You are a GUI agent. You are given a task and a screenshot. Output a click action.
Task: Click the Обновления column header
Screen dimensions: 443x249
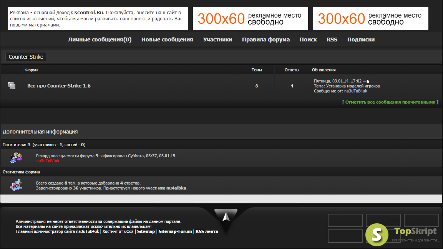(x=324, y=70)
